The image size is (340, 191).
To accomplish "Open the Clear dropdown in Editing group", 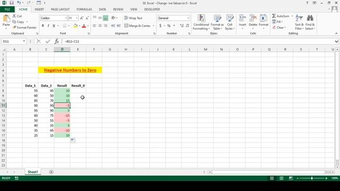I will [x=279, y=28].
